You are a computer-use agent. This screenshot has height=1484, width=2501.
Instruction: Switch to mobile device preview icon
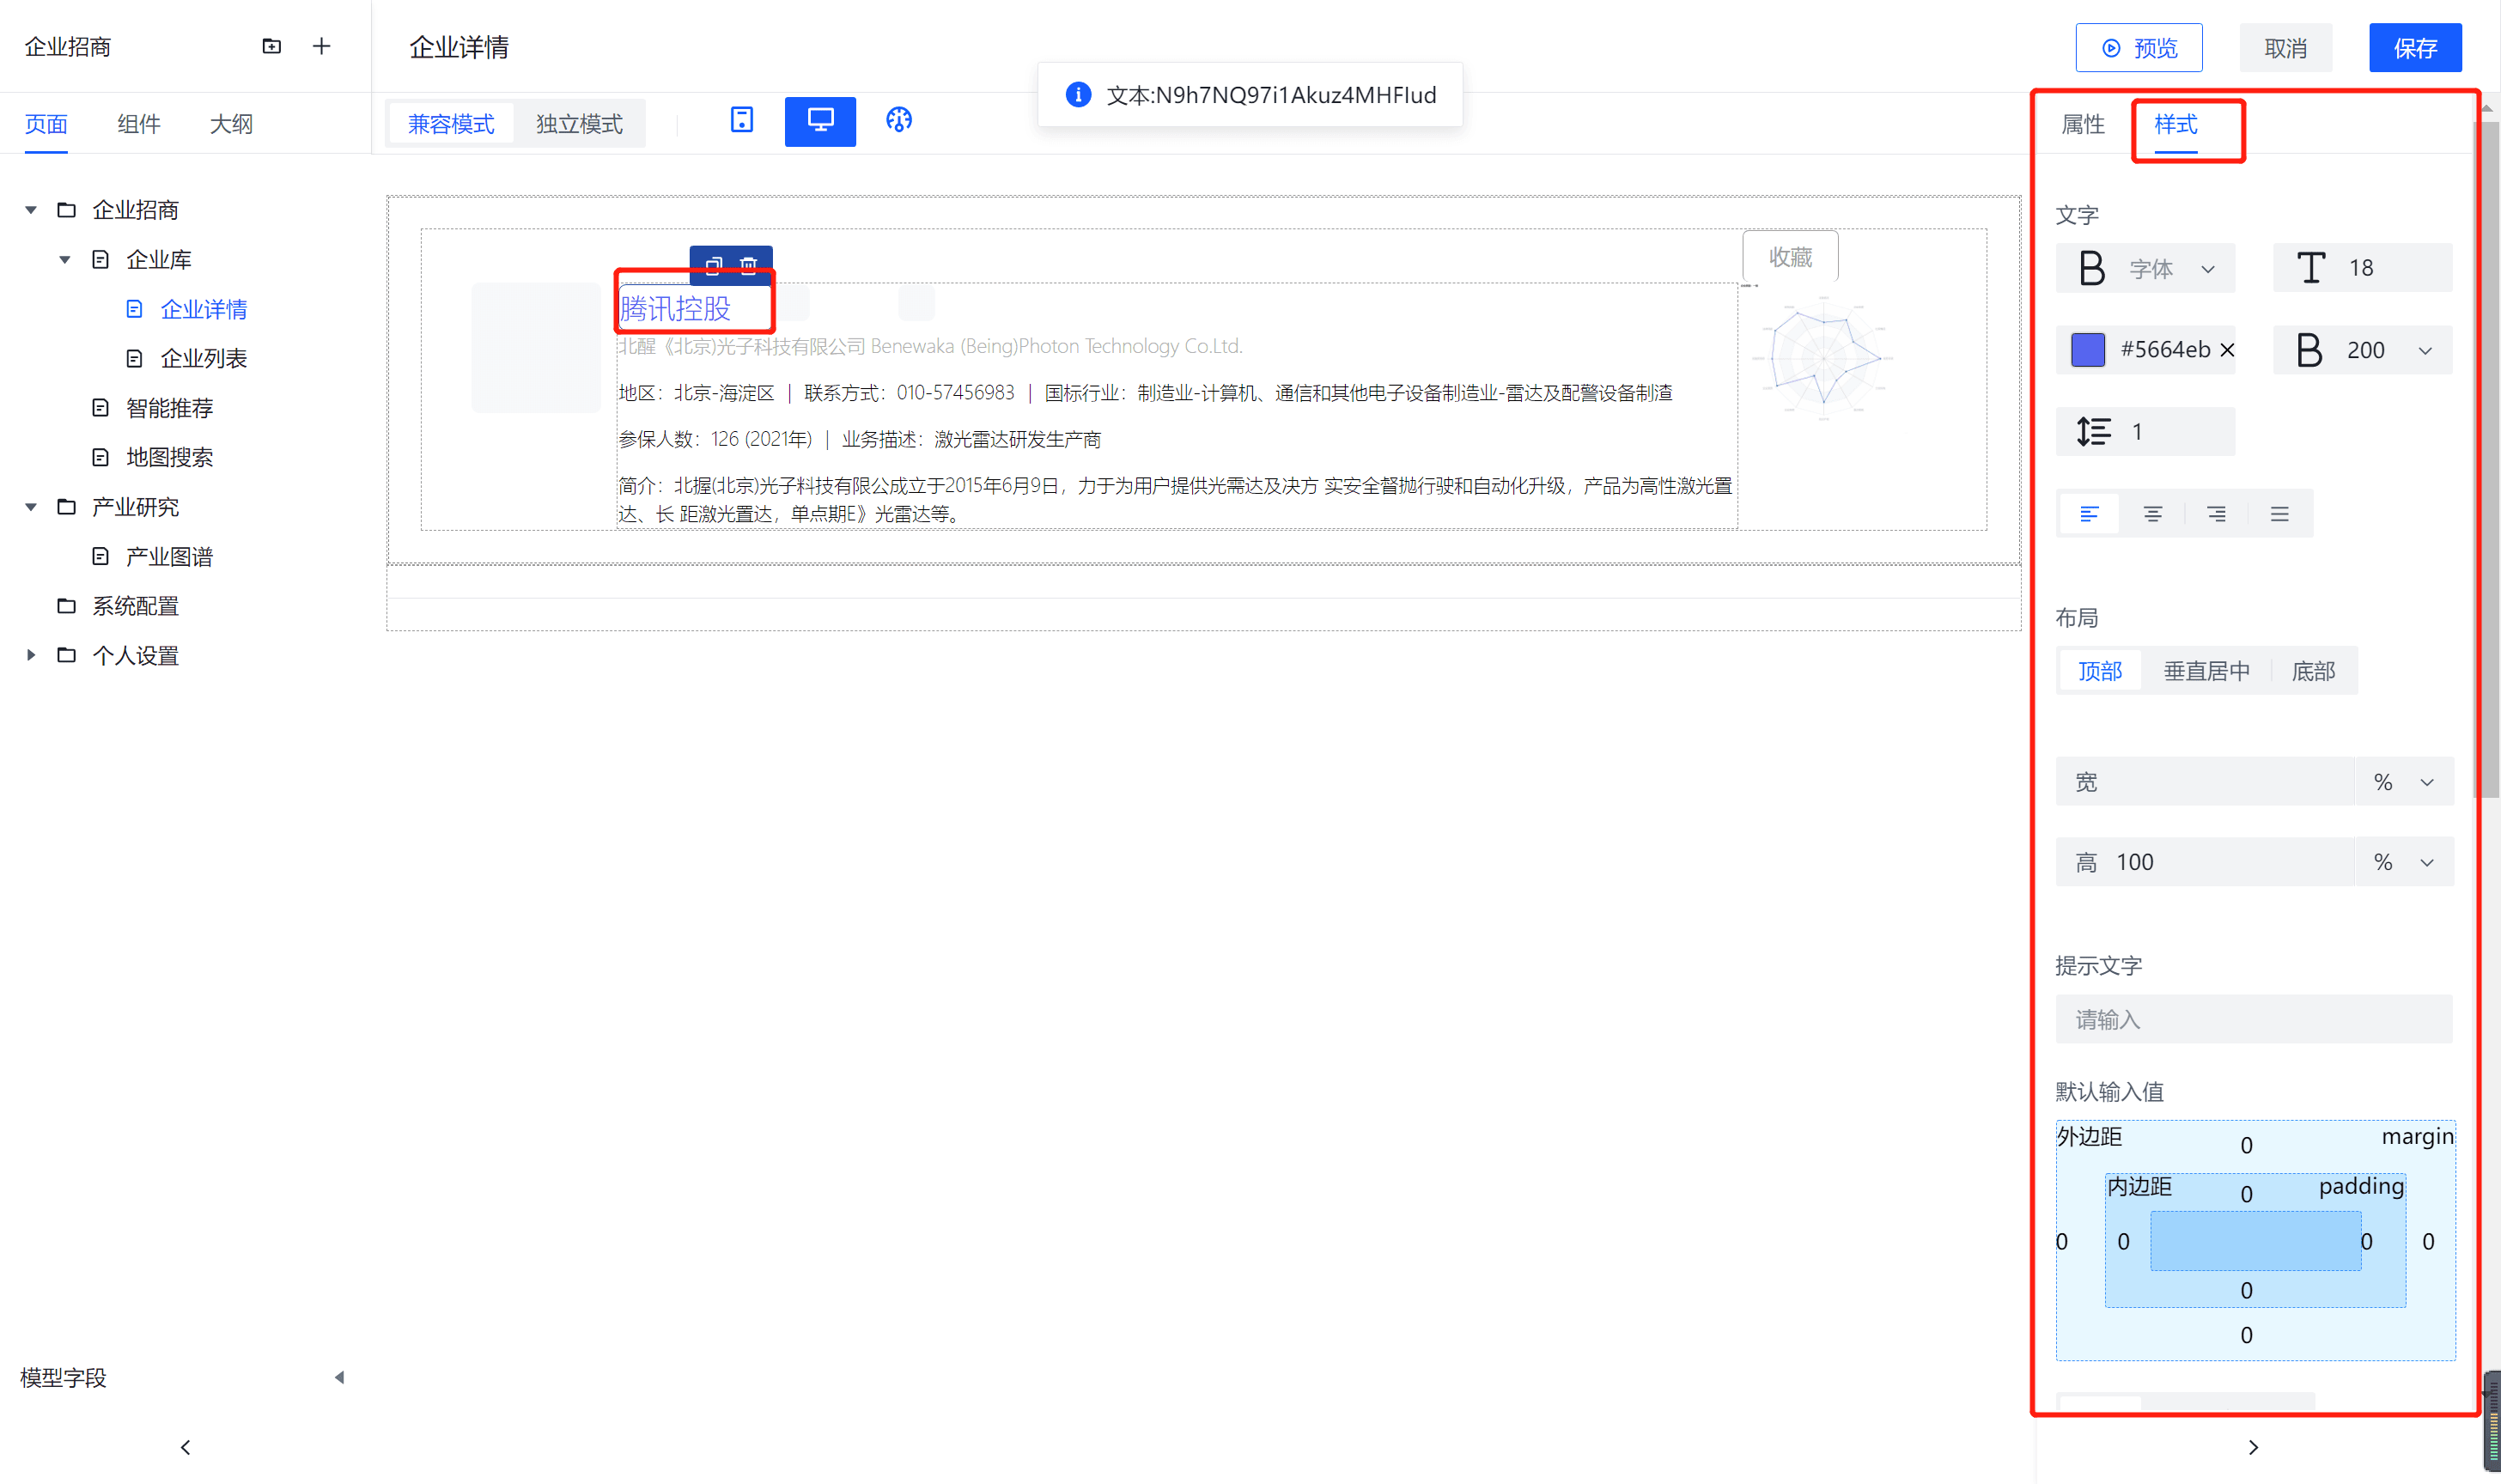click(x=741, y=120)
